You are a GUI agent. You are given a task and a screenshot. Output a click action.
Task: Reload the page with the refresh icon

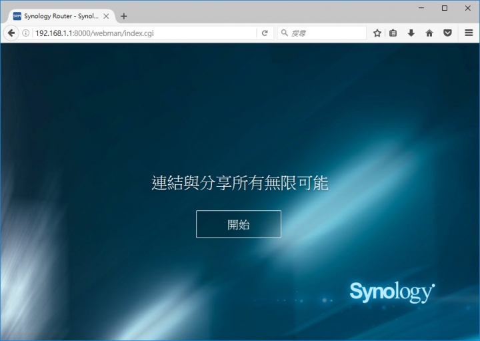coord(265,33)
